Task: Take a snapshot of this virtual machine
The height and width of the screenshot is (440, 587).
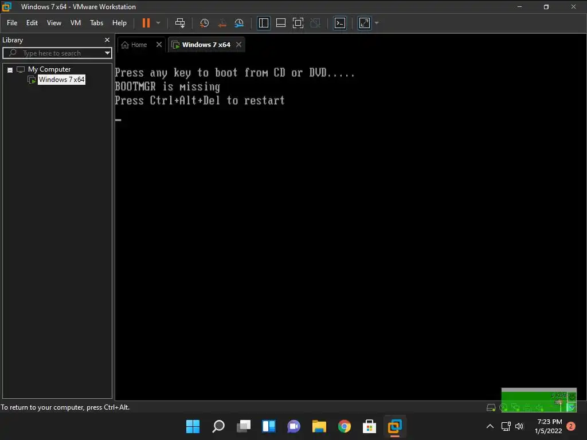Action: point(205,23)
